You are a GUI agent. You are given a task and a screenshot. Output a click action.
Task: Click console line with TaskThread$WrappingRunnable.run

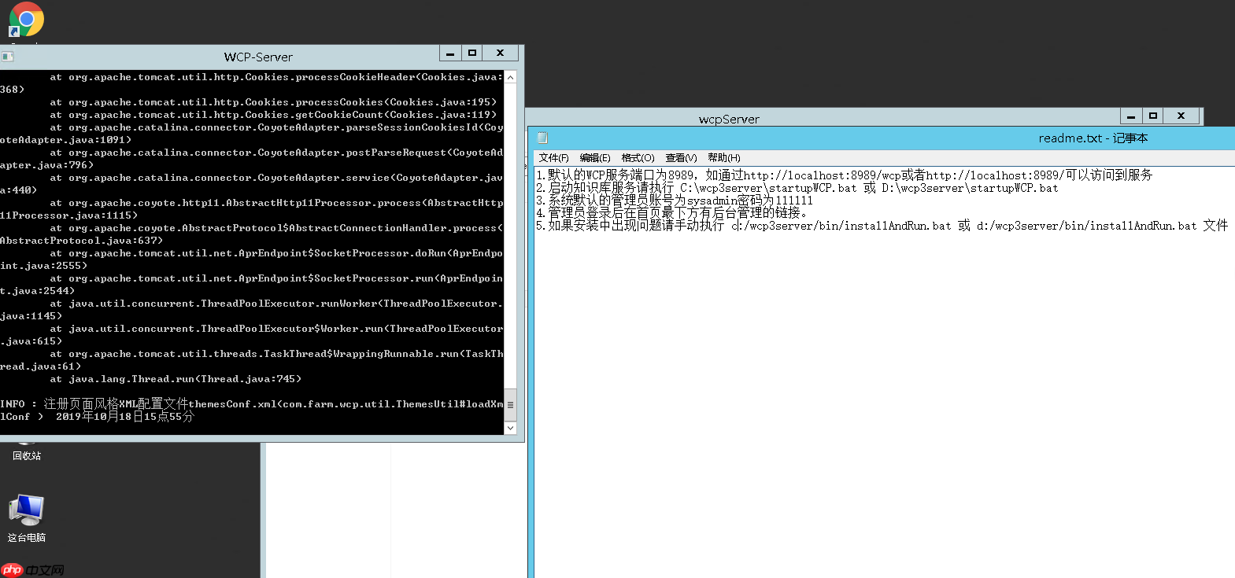[x=276, y=354]
